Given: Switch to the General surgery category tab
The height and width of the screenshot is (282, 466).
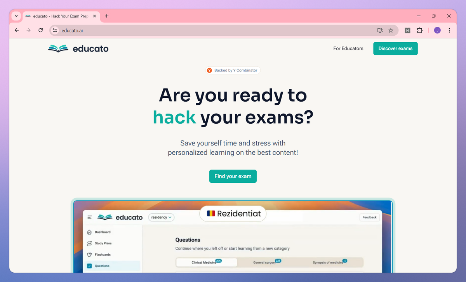Looking at the screenshot, I should [x=267, y=262].
